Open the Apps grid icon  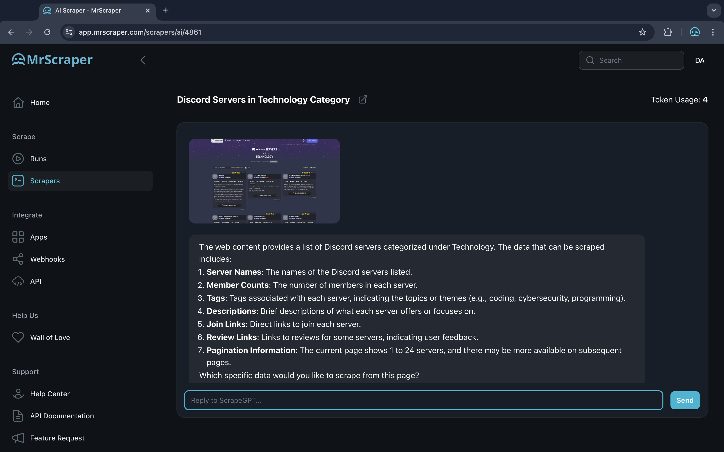pos(18,237)
